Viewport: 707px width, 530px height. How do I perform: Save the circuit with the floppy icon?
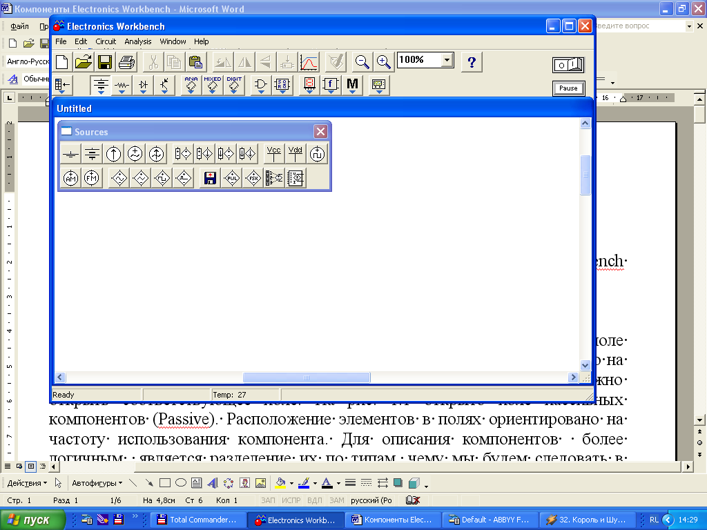tap(105, 62)
